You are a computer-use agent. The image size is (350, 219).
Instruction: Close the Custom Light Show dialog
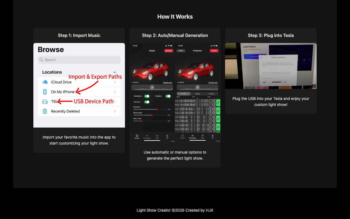pos(261,57)
